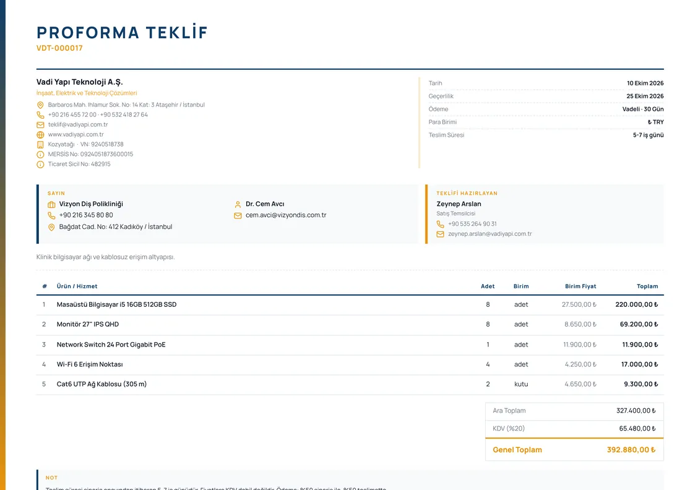Click the preparer name Zeynep Arslan
This screenshot has width=693, height=490.
(458, 204)
